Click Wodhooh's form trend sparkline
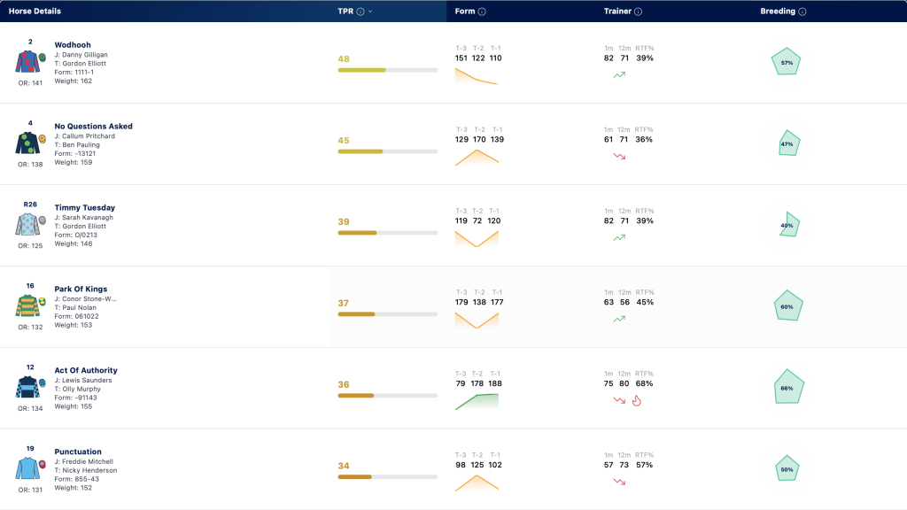The image size is (907, 510). coord(477,76)
